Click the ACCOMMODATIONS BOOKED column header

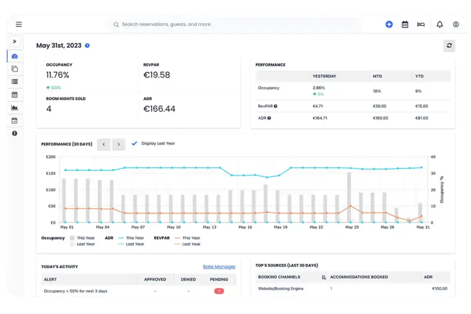point(359,277)
